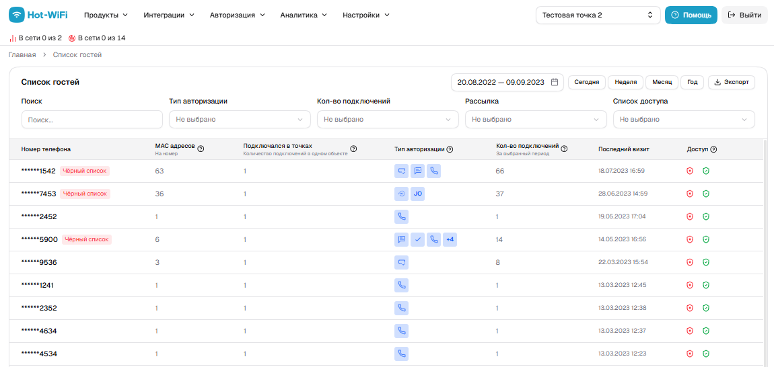Image resolution: width=774 pixels, height=367 pixels.
Task: Expand the Интеграции menu
Action: click(x=169, y=15)
